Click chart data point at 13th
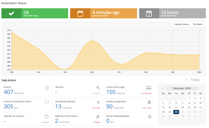This screenshot has height=128, width=209. [11, 32]
